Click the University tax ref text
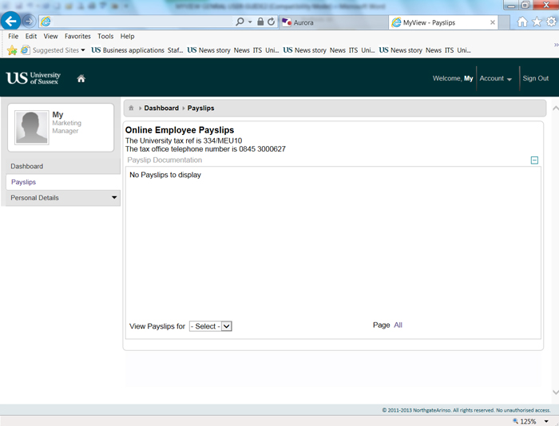 click(x=184, y=140)
